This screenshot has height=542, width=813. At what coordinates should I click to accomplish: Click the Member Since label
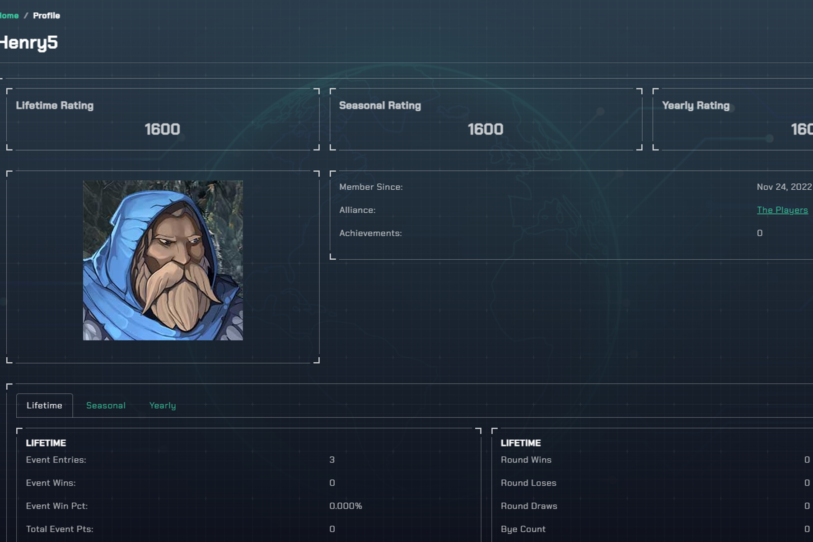(x=371, y=187)
